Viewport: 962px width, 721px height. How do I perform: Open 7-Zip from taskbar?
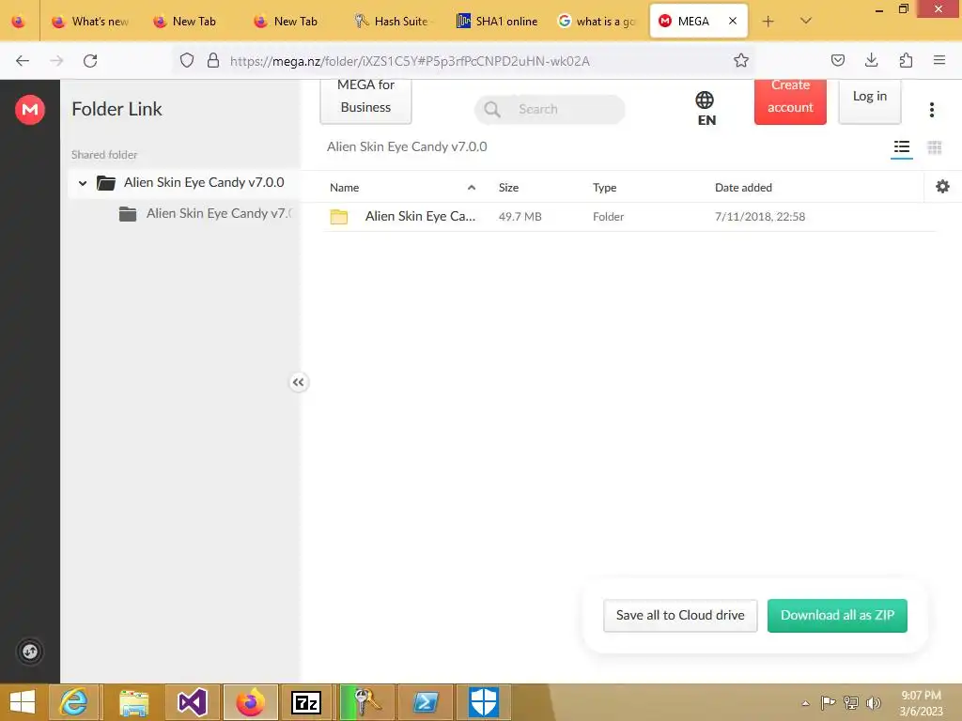[x=306, y=702]
